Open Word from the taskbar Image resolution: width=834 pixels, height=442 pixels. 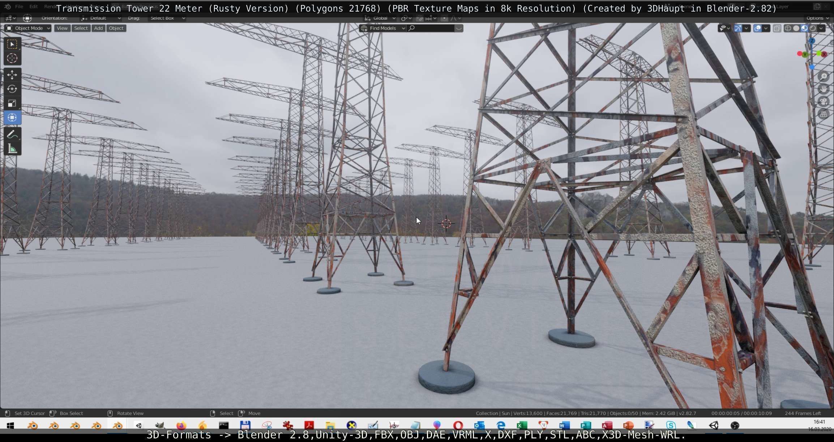click(x=564, y=425)
